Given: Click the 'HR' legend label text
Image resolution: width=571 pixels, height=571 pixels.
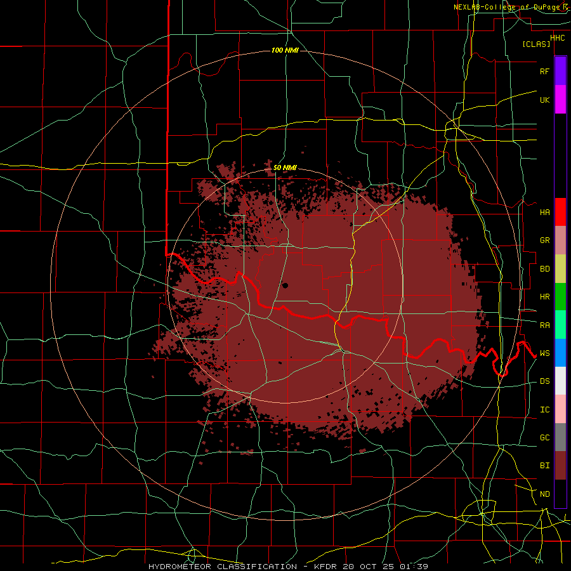Looking at the screenshot, I should (x=544, y=297).
